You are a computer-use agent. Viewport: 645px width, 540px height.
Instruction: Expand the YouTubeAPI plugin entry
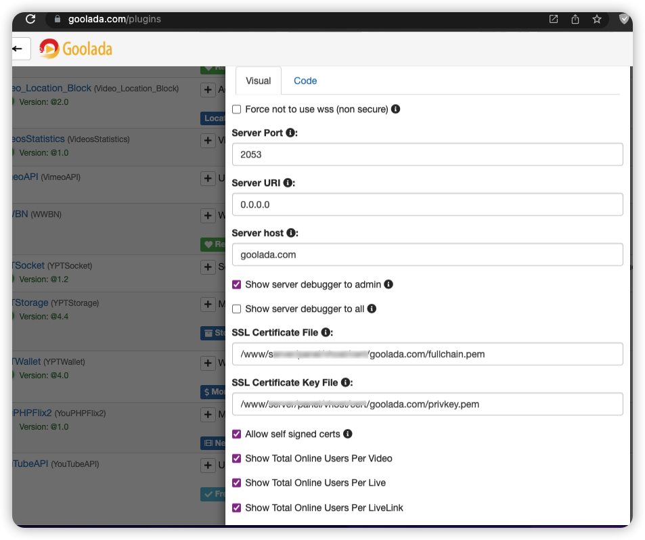[x=208, y=465]
